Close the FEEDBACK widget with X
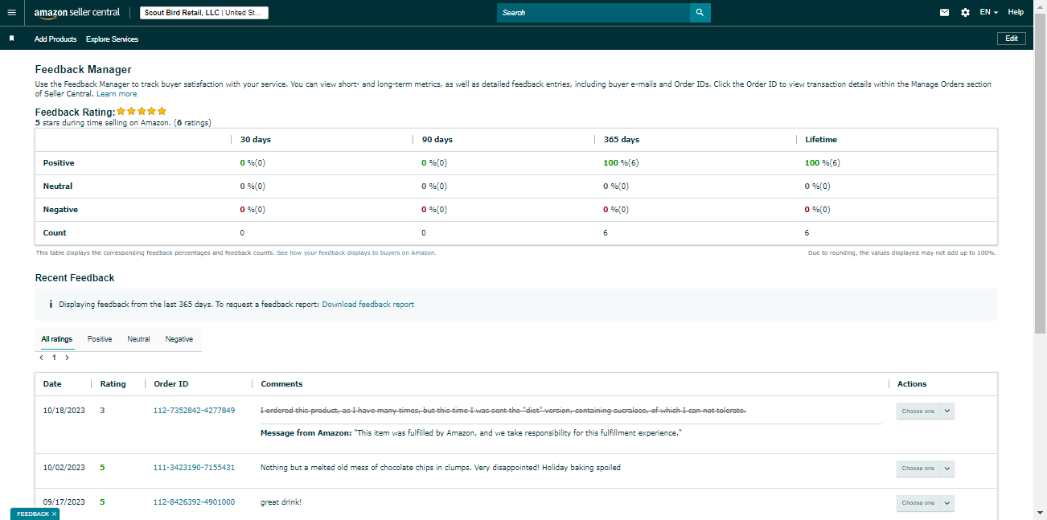The height and width of the screenshot is (520, 1047). (x=54, y=514)
